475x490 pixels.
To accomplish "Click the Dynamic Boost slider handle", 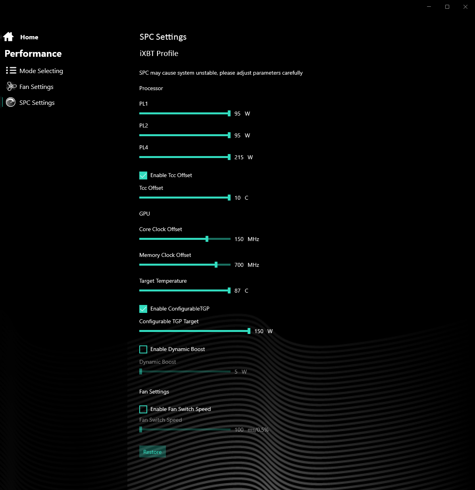I will pos(141,372).
